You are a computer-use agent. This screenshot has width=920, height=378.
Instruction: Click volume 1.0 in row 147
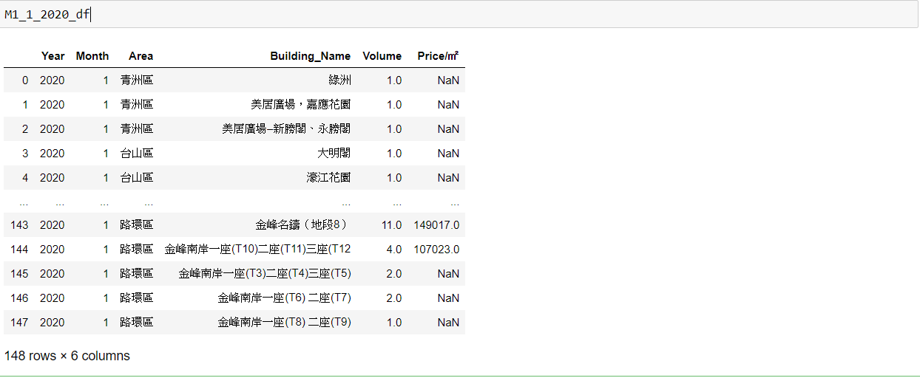394,323
